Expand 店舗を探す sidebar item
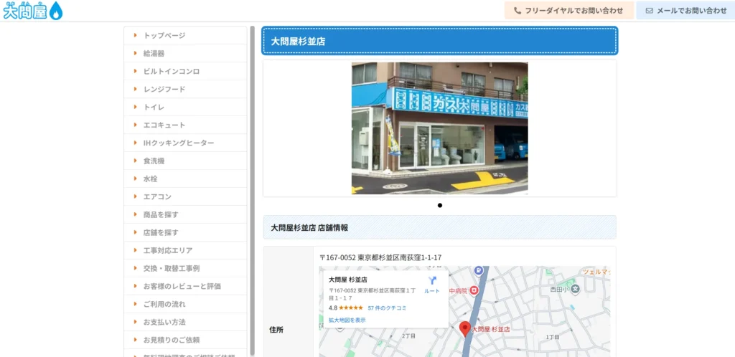The image size is (735, 357). pos(161,232)
